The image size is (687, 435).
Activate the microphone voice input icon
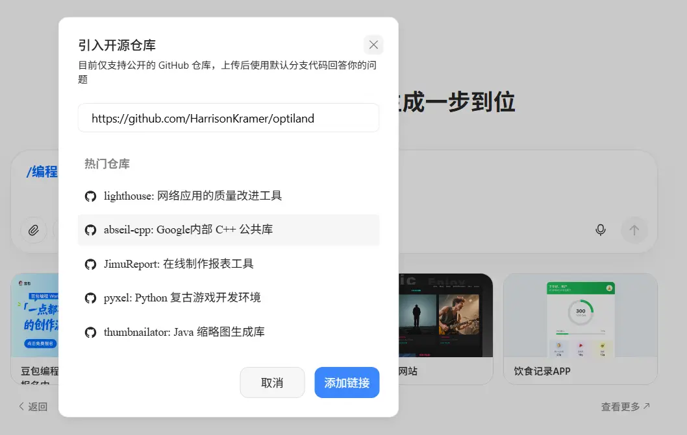(x=601, y=229)
